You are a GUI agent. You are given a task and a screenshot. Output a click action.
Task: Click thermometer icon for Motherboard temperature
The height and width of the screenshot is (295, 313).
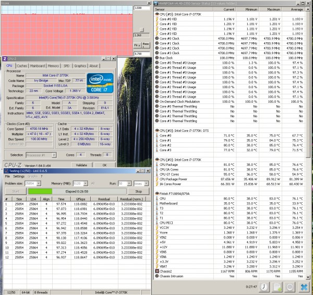(157, 203)
